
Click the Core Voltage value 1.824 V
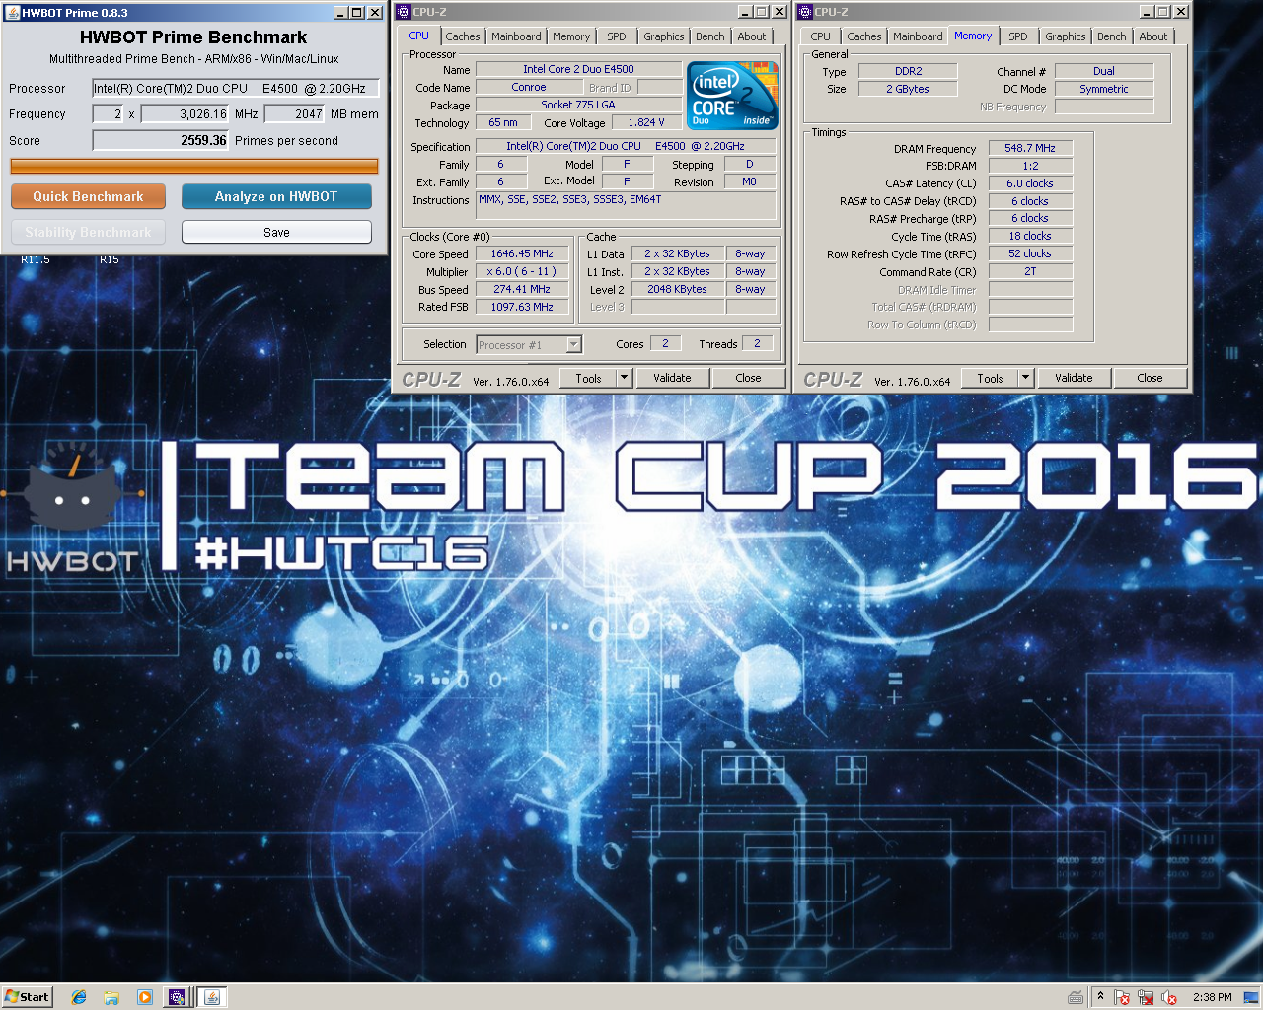coord(646,122)
